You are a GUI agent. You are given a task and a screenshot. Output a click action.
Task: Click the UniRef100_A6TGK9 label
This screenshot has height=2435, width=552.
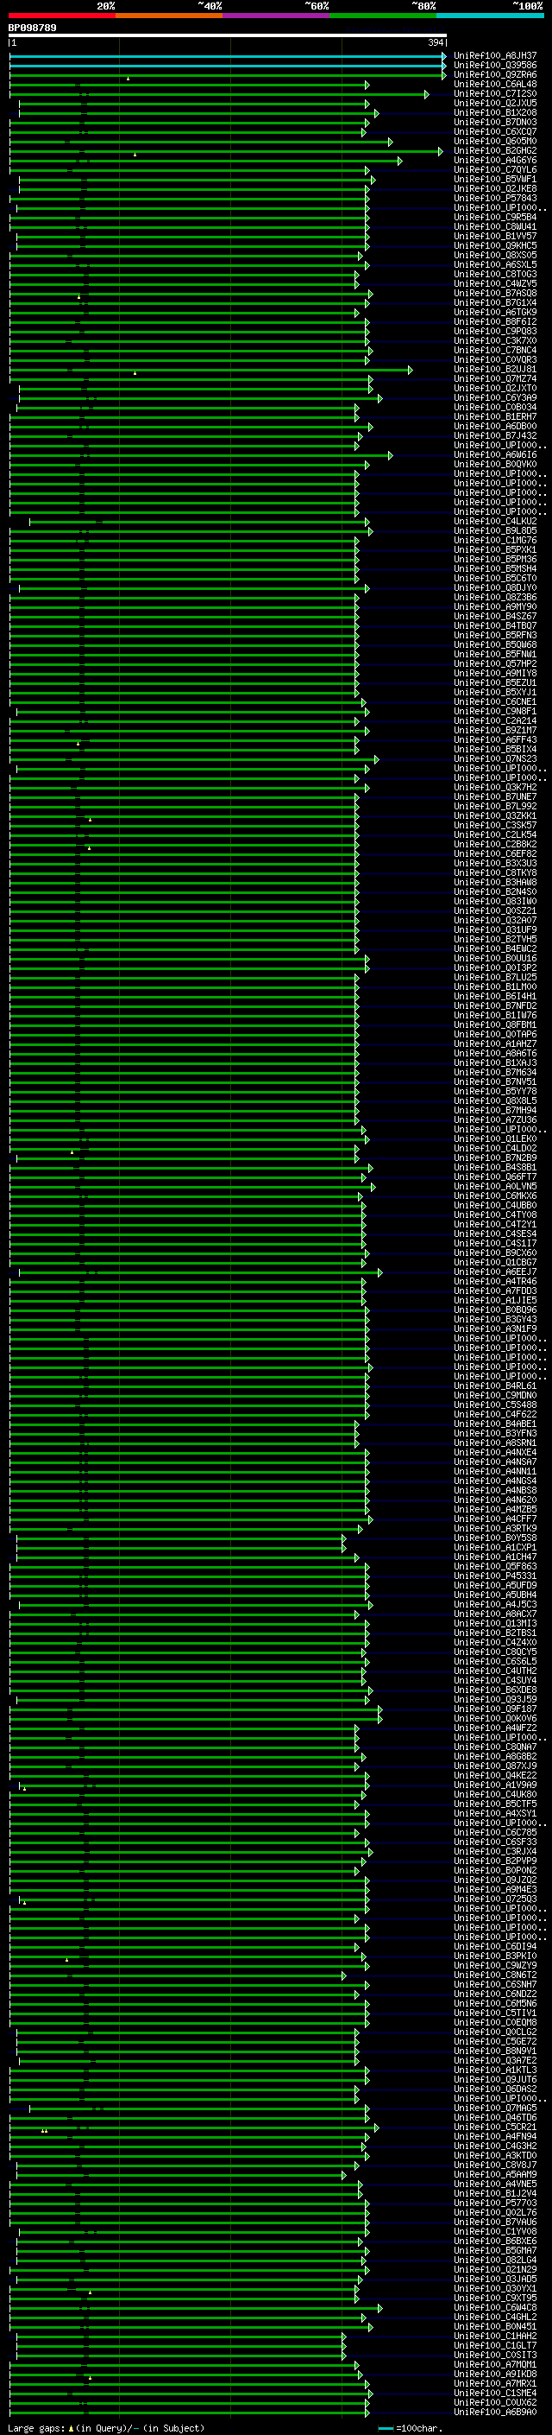[495, 313]
